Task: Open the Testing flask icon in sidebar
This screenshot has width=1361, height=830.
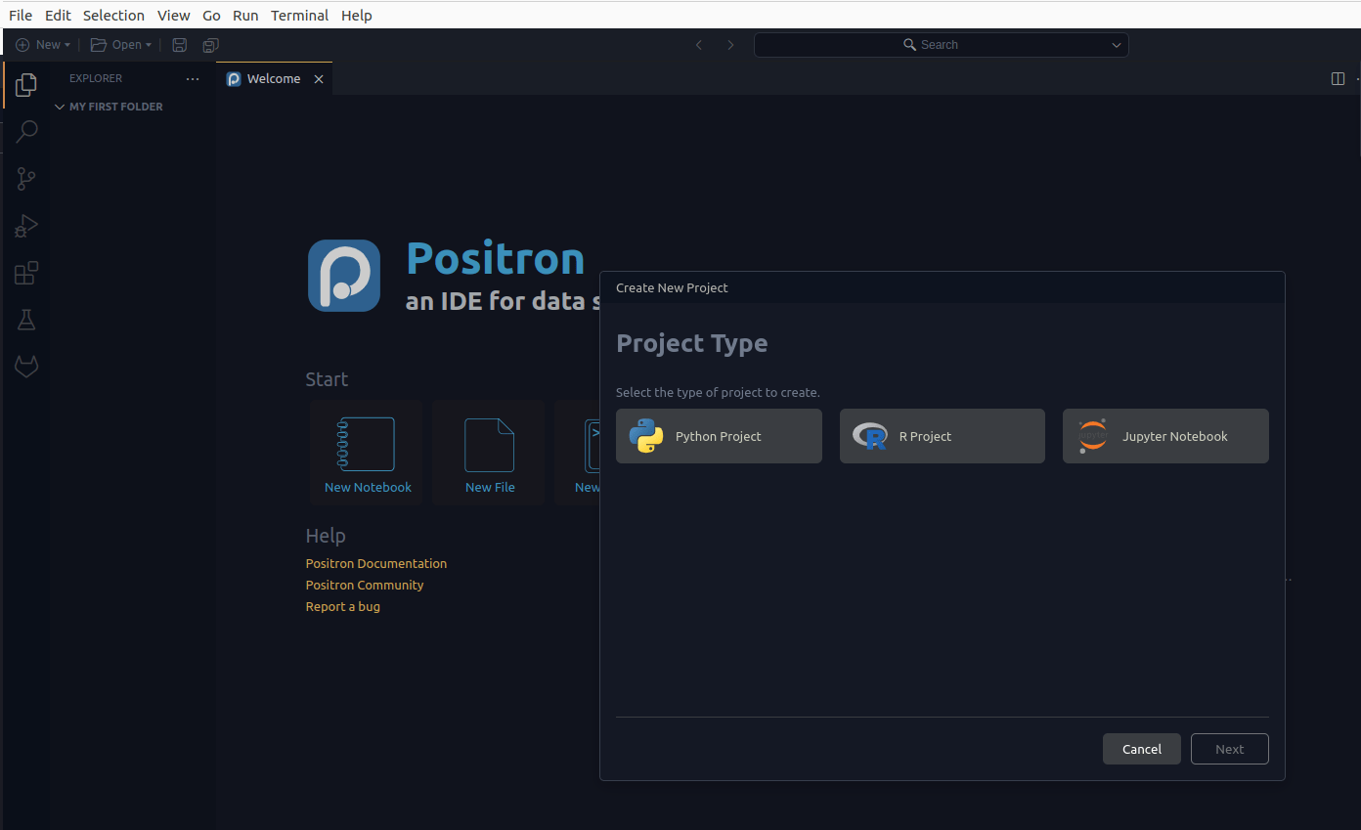Action: [25, 319]
